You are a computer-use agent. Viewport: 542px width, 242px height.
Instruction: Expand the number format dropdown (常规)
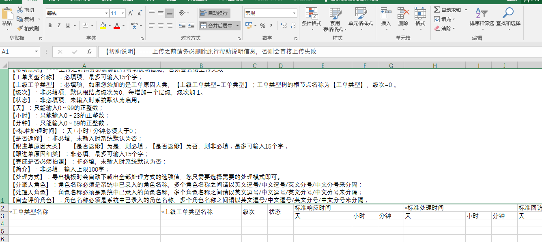click(295, 13)
